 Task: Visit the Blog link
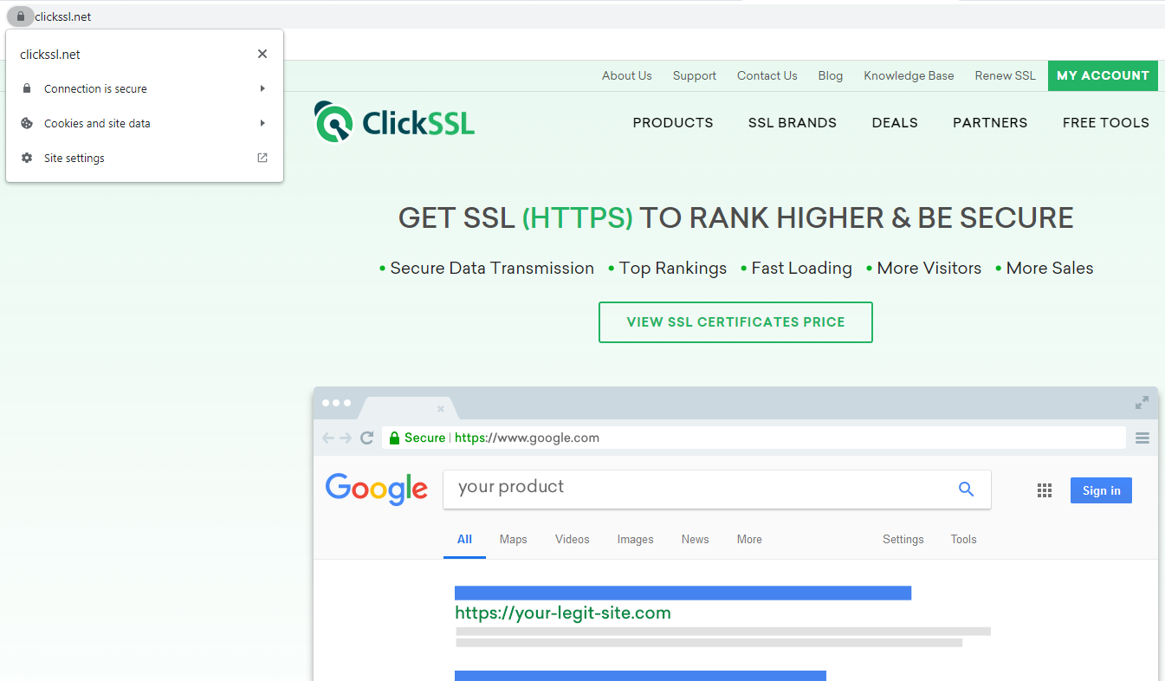[x=831, y=75]
